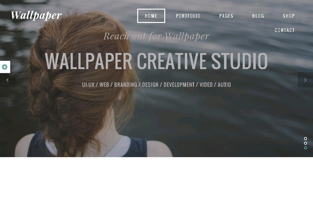Click the Wallpaper script logo
The image size is (313, 203).
point(36,15)
